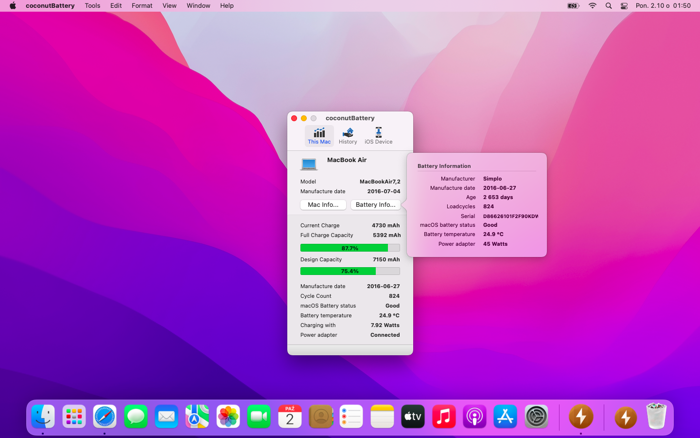Click the MacBookAir7,2 model value
The height and width of the screenshot is (438, 700).
pos(380,182)
